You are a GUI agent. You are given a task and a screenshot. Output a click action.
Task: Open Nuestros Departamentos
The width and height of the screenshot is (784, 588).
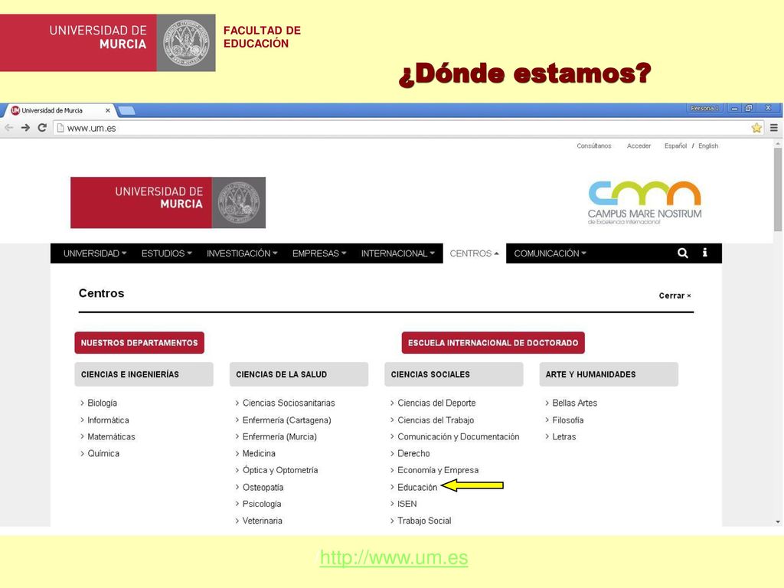(139, 342)
